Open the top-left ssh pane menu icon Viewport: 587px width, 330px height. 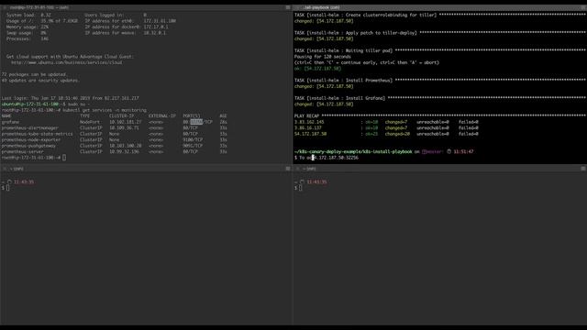pos(288,7)
